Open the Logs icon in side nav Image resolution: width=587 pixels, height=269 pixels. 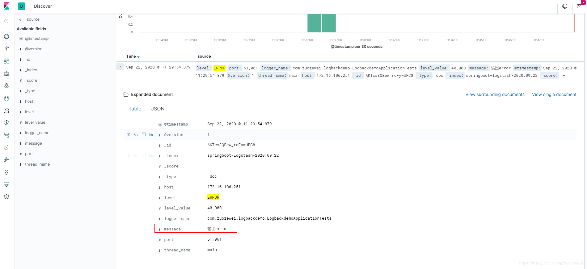click(x=6, y=123)
